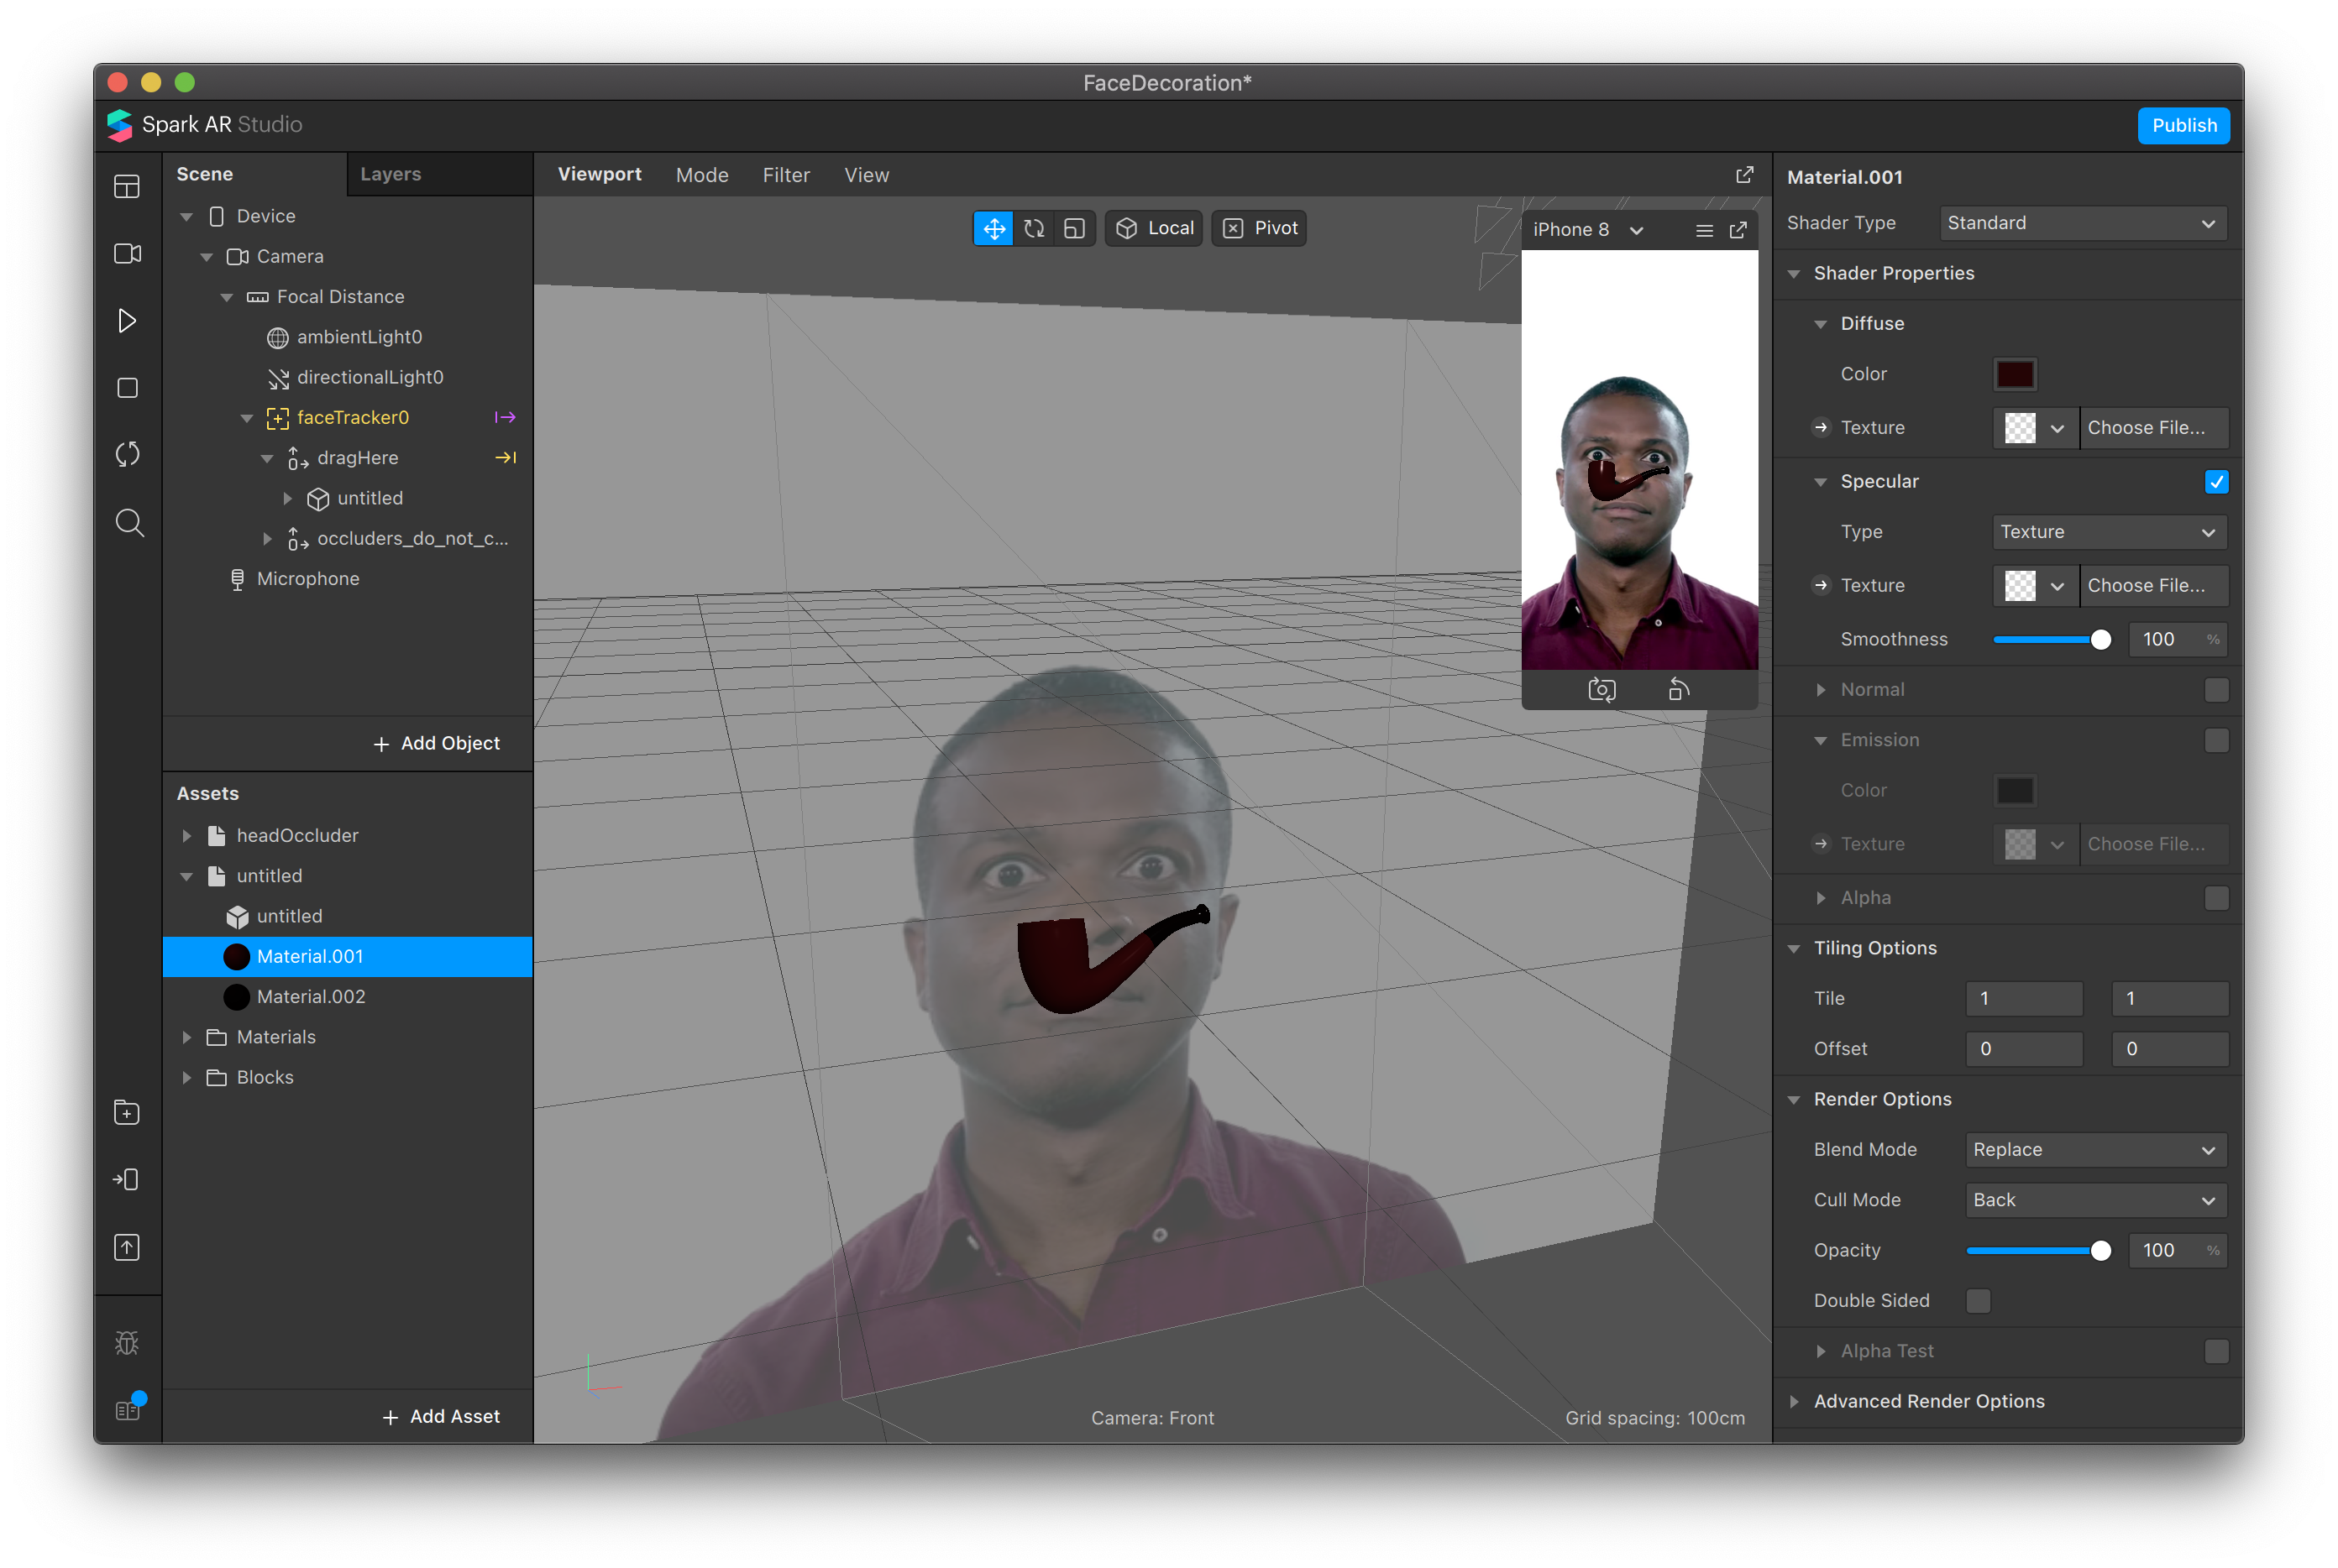This screenshot has height=1568, width=2338.
Task: Uncheck the Specular checkbox
Action: 2216,482
